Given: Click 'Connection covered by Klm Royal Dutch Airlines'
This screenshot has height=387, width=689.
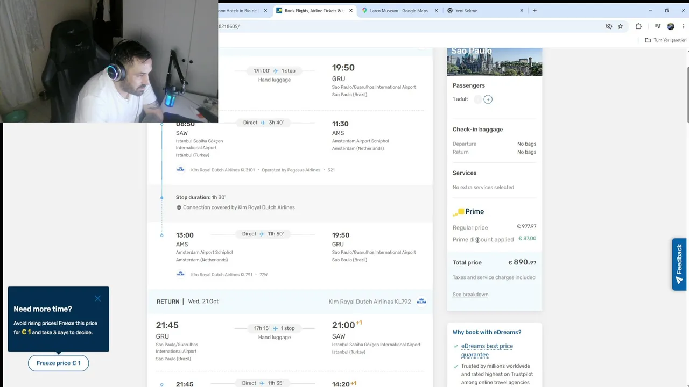Looking at the screenshot, I should coord(239,207).
